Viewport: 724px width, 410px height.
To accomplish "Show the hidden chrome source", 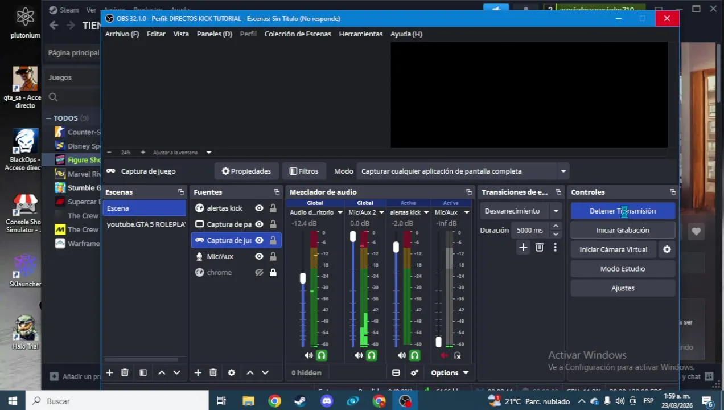I will coord(259,273).
